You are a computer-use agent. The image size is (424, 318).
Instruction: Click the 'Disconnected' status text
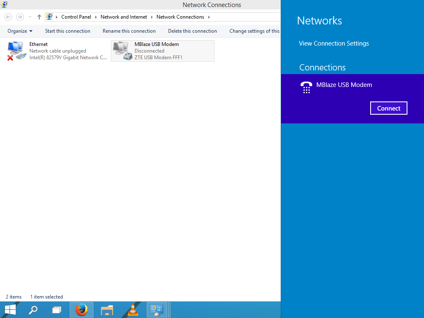click(149, 51)
